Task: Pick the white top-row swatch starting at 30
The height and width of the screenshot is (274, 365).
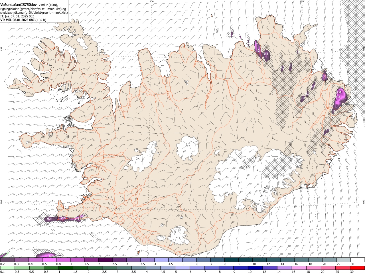Action: coord(358,260)
